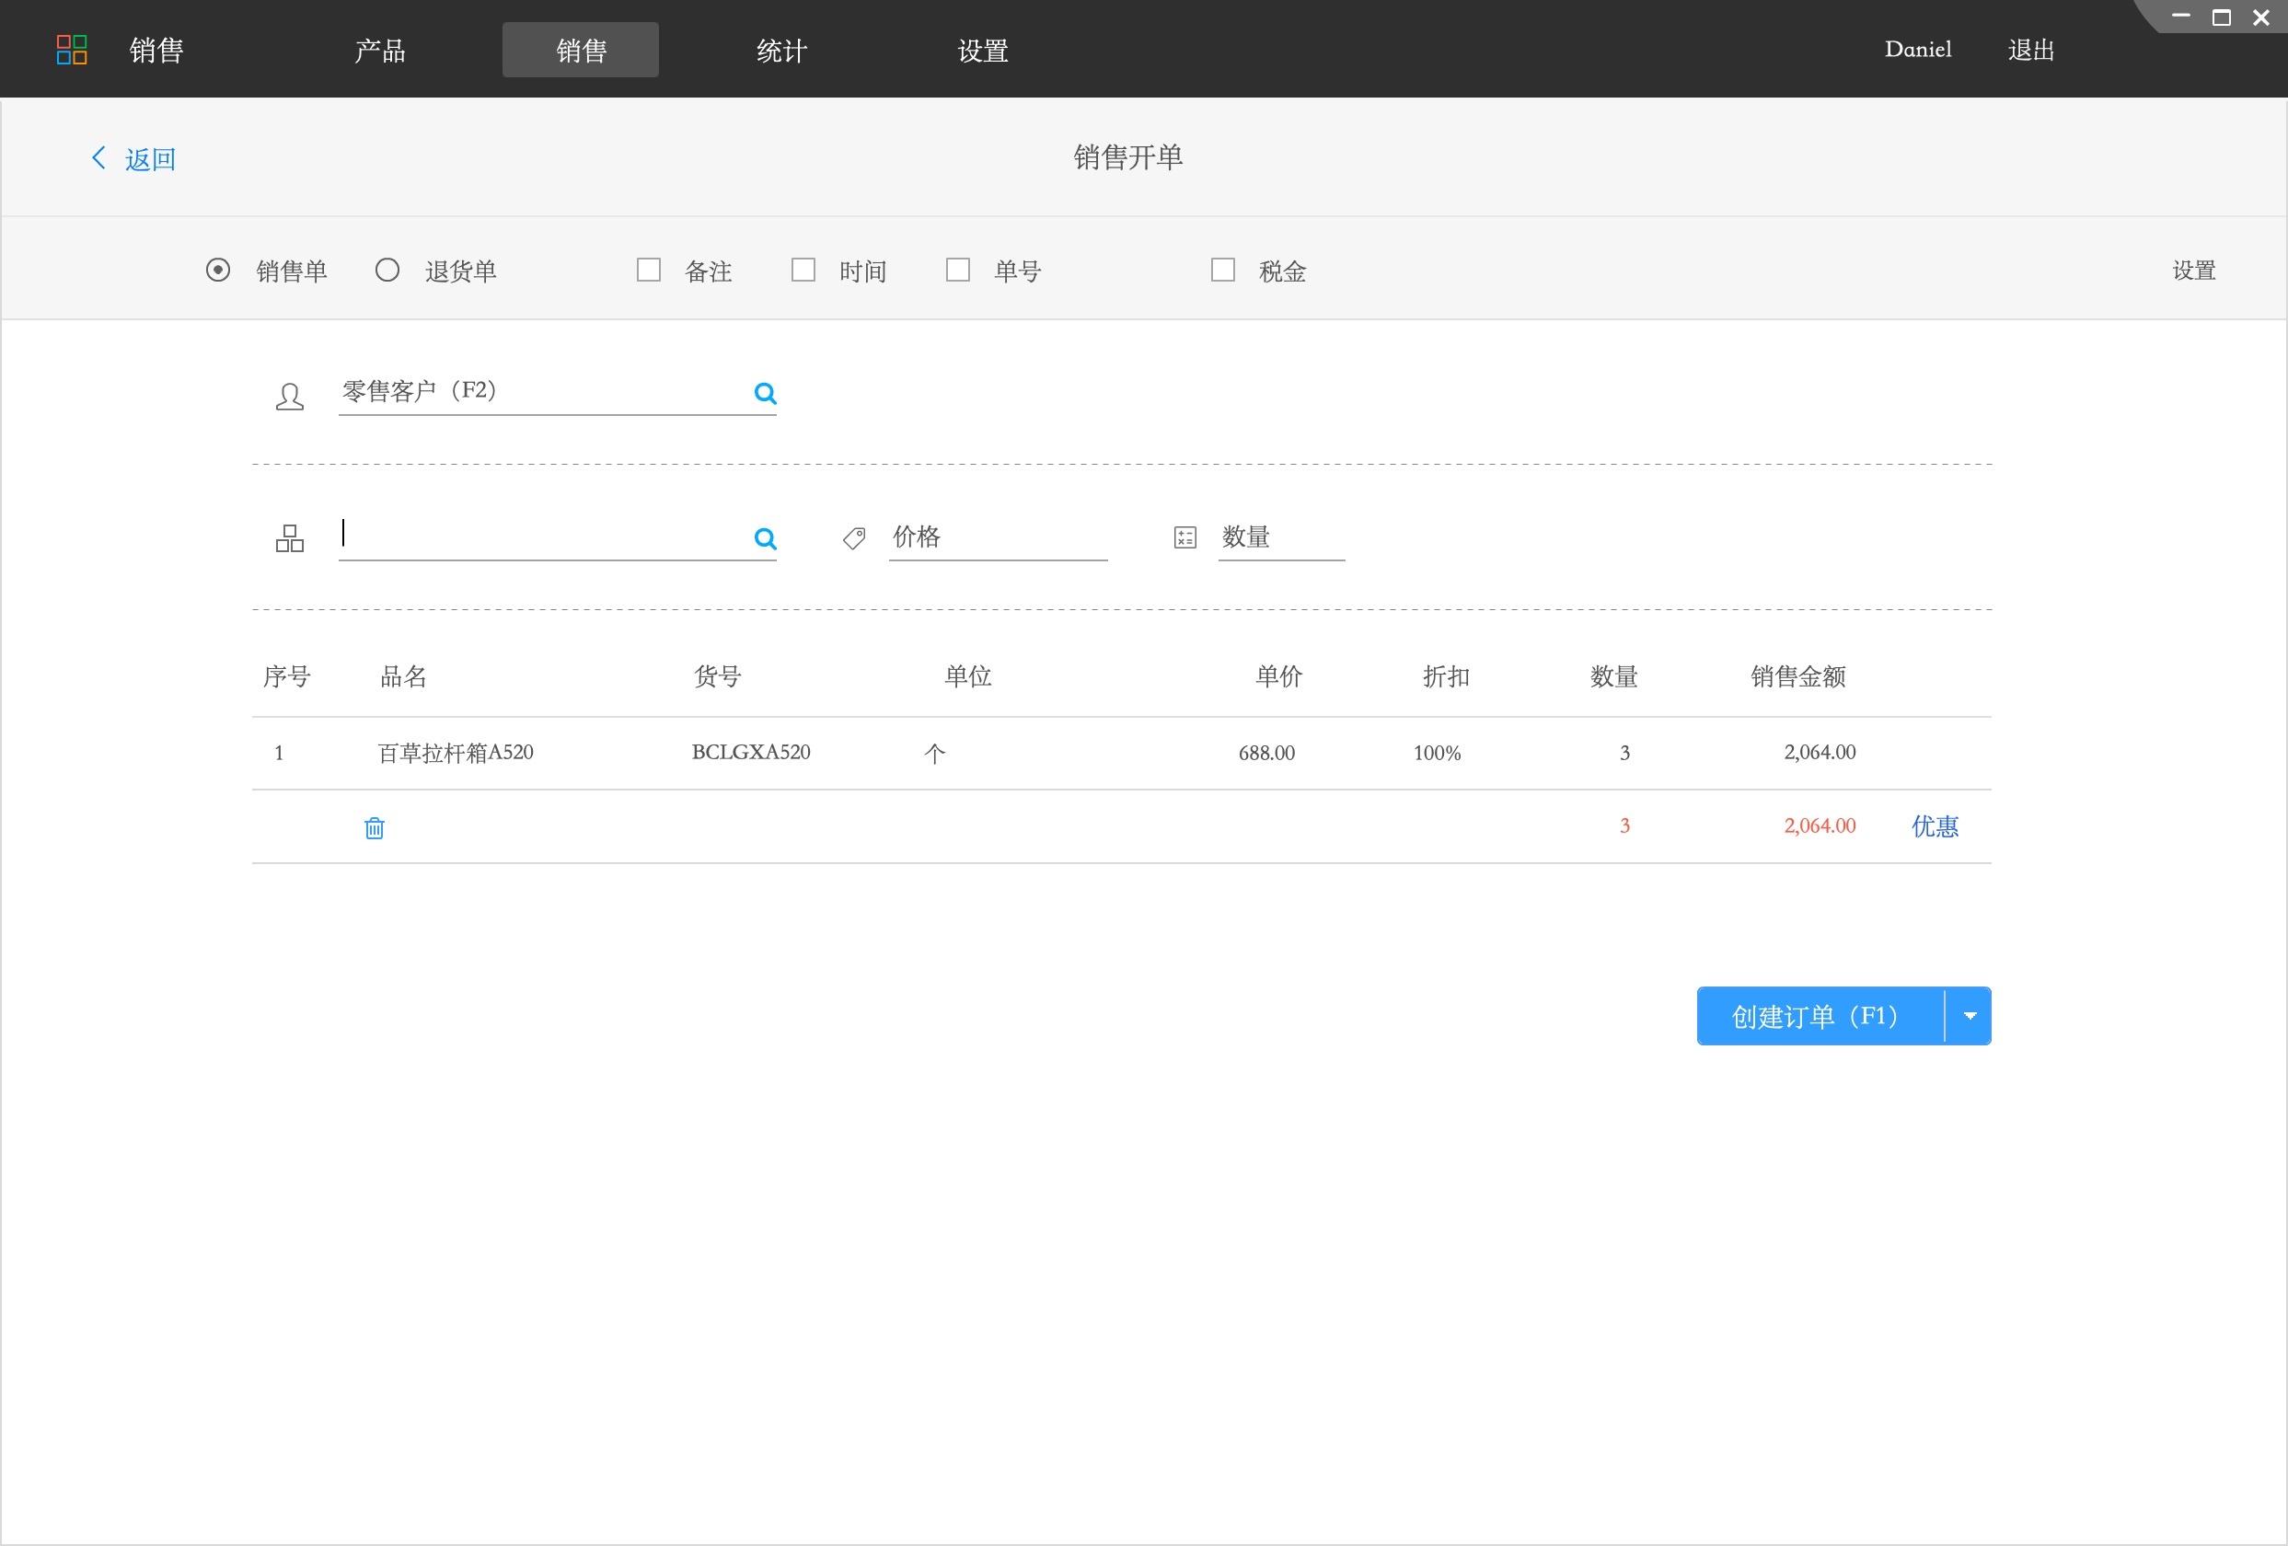The image size is (2288, 1546).
Task: Click the price tag icon
Action: click(x=853, y=538)
